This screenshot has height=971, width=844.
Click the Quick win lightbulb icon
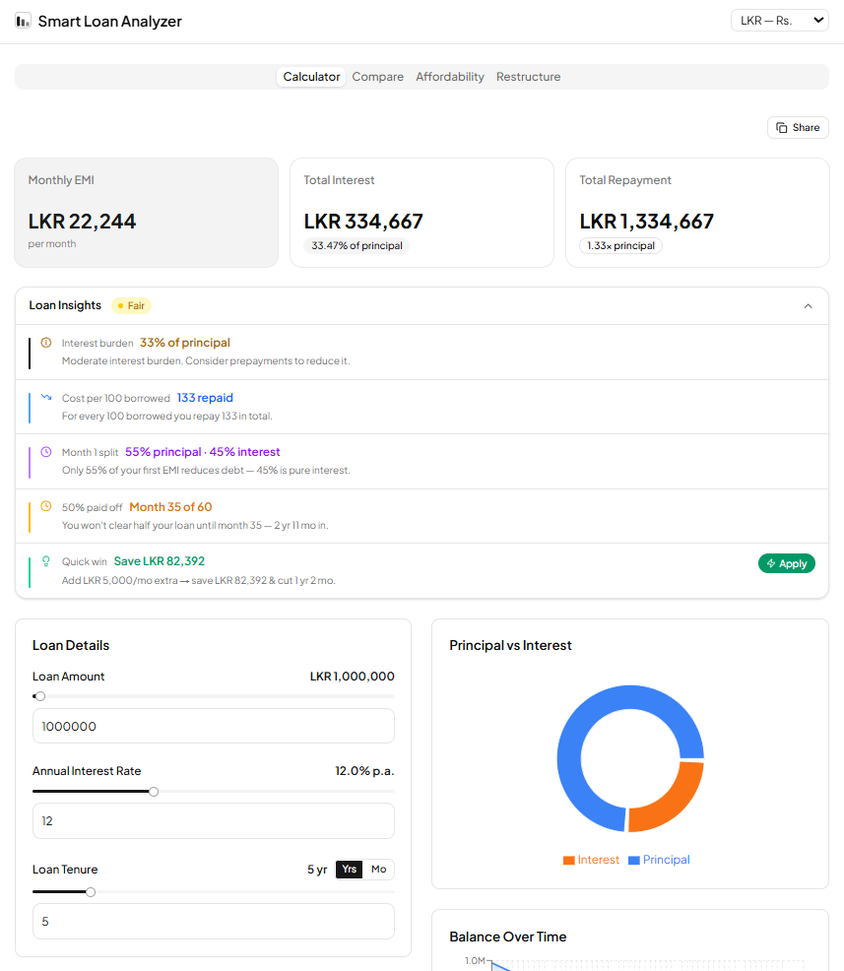point(46,561)
